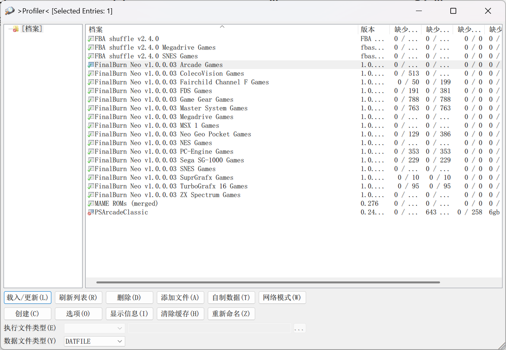Viewport: 506px width, 350px height.
Task: Click the icon of MSX 1 Games entry
Action: 91,126
